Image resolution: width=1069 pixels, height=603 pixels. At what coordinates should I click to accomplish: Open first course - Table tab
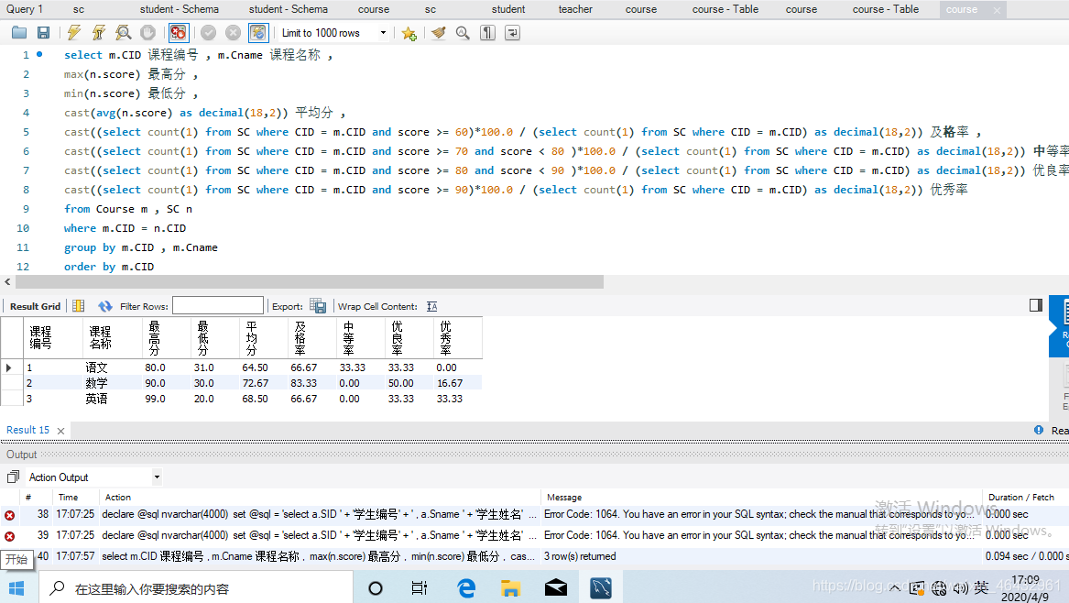tap(725, 9)
